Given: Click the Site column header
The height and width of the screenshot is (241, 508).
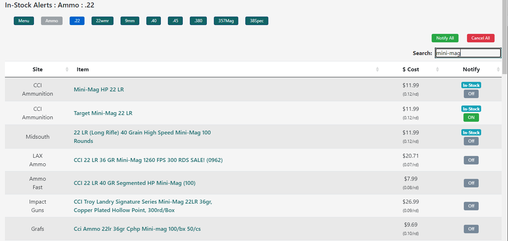Looking at the screenshot, I should (x=37, y=70).
